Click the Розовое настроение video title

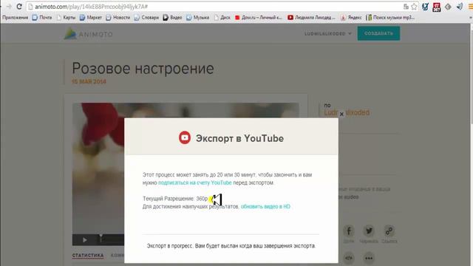(x=143, y=69)
